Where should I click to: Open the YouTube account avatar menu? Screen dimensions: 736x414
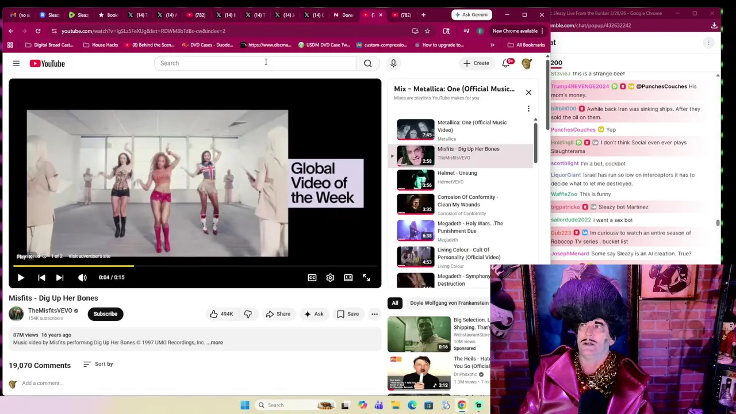point(527,63)
